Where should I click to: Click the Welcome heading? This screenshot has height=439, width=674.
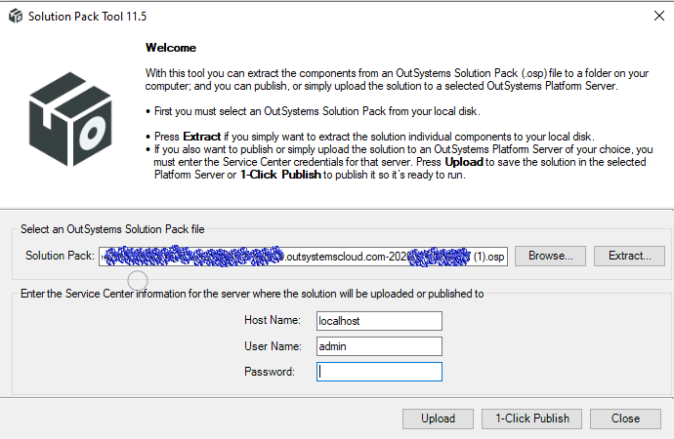[171, 48]
